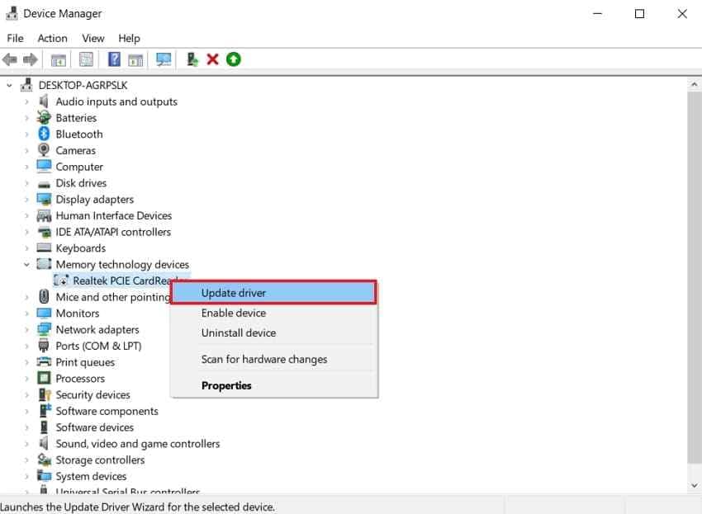This screenshot has width=702, height=514.
Task: Click the Show/Hide Console Tree icon
Action: tap(58, 59)
